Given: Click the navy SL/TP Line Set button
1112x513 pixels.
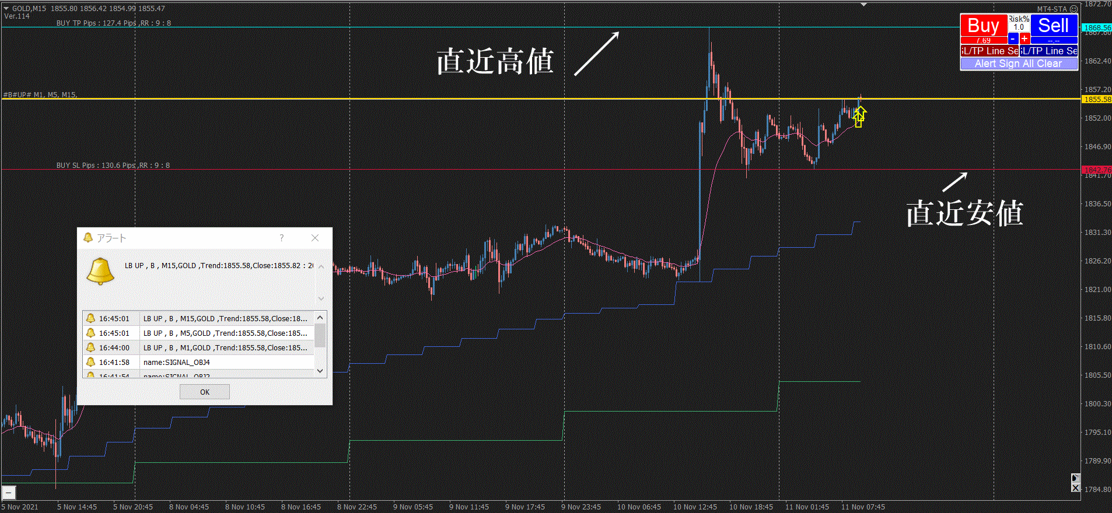Looking at the screenshot, I should 1049,51.
